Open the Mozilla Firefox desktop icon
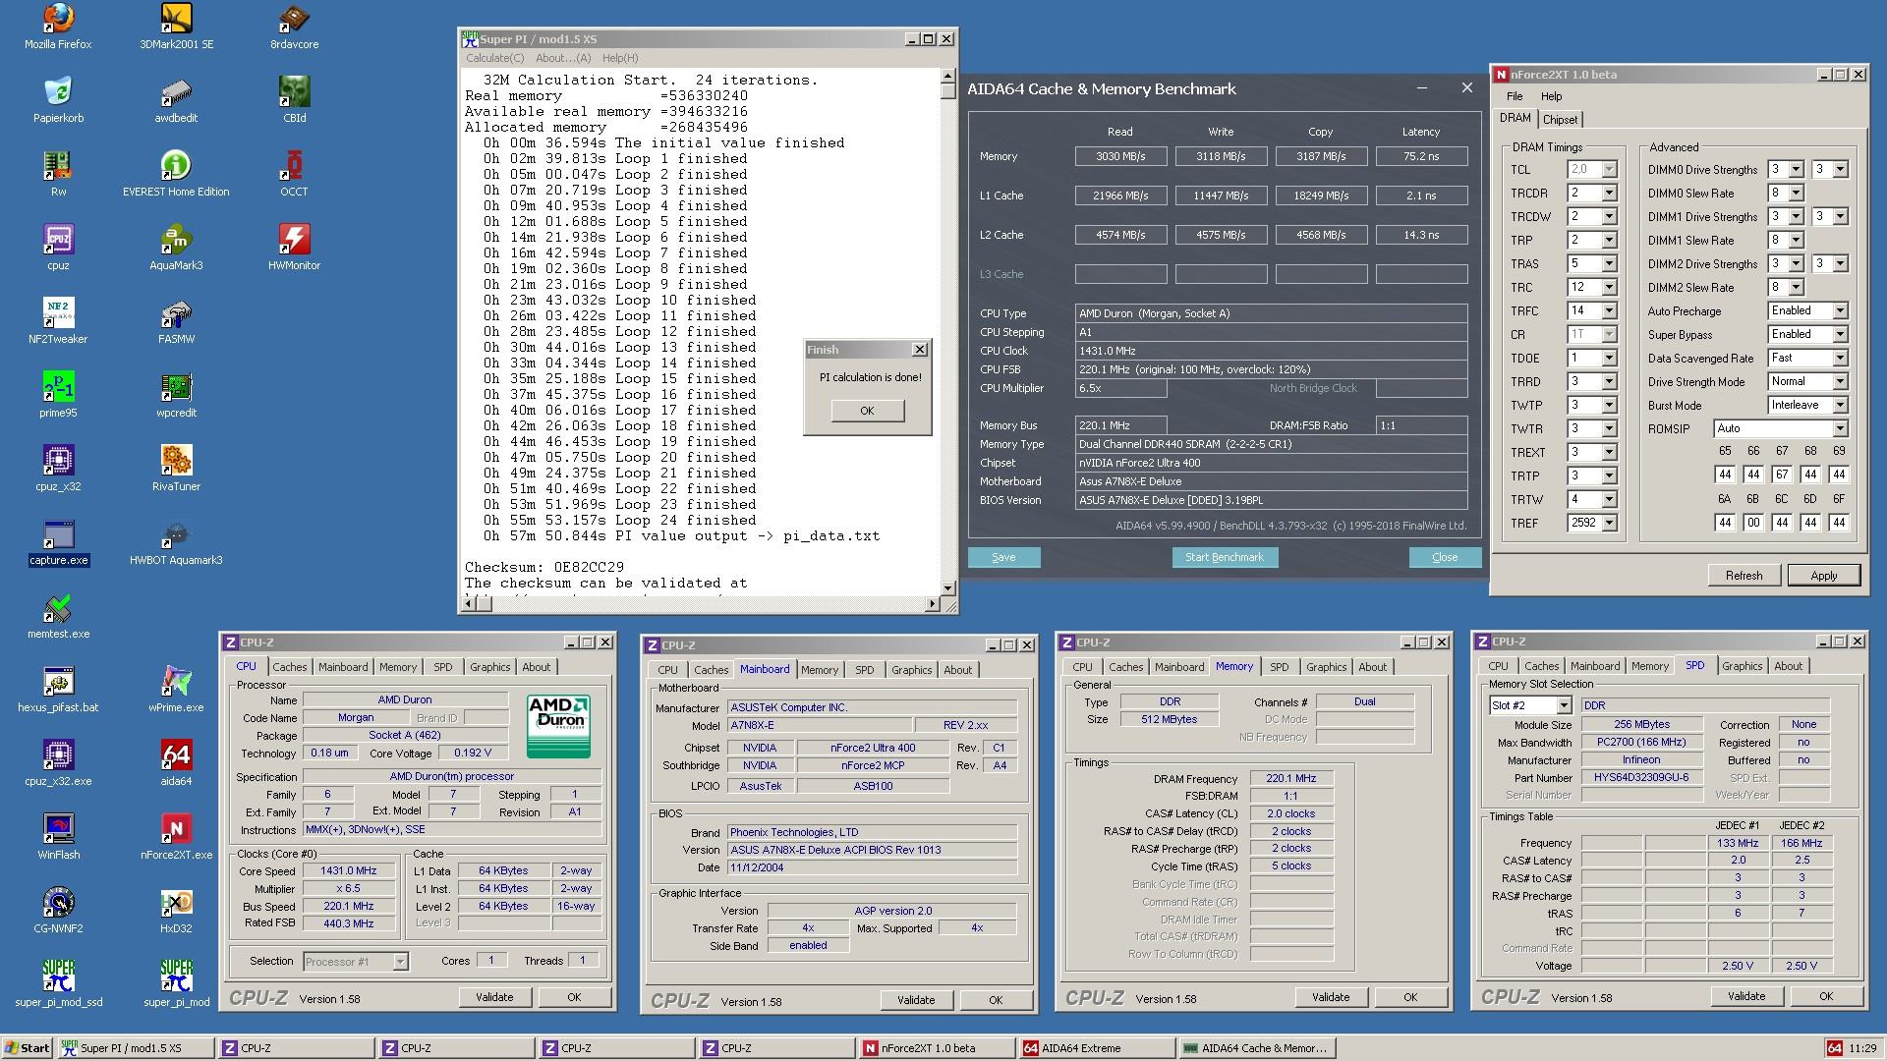 pyautogui.click(x=58, y=27)
